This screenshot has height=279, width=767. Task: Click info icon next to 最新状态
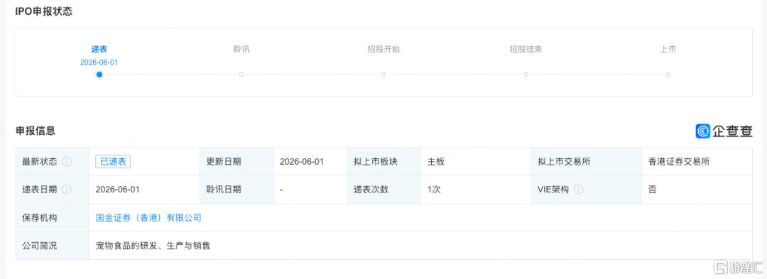[x=67, y=162]
